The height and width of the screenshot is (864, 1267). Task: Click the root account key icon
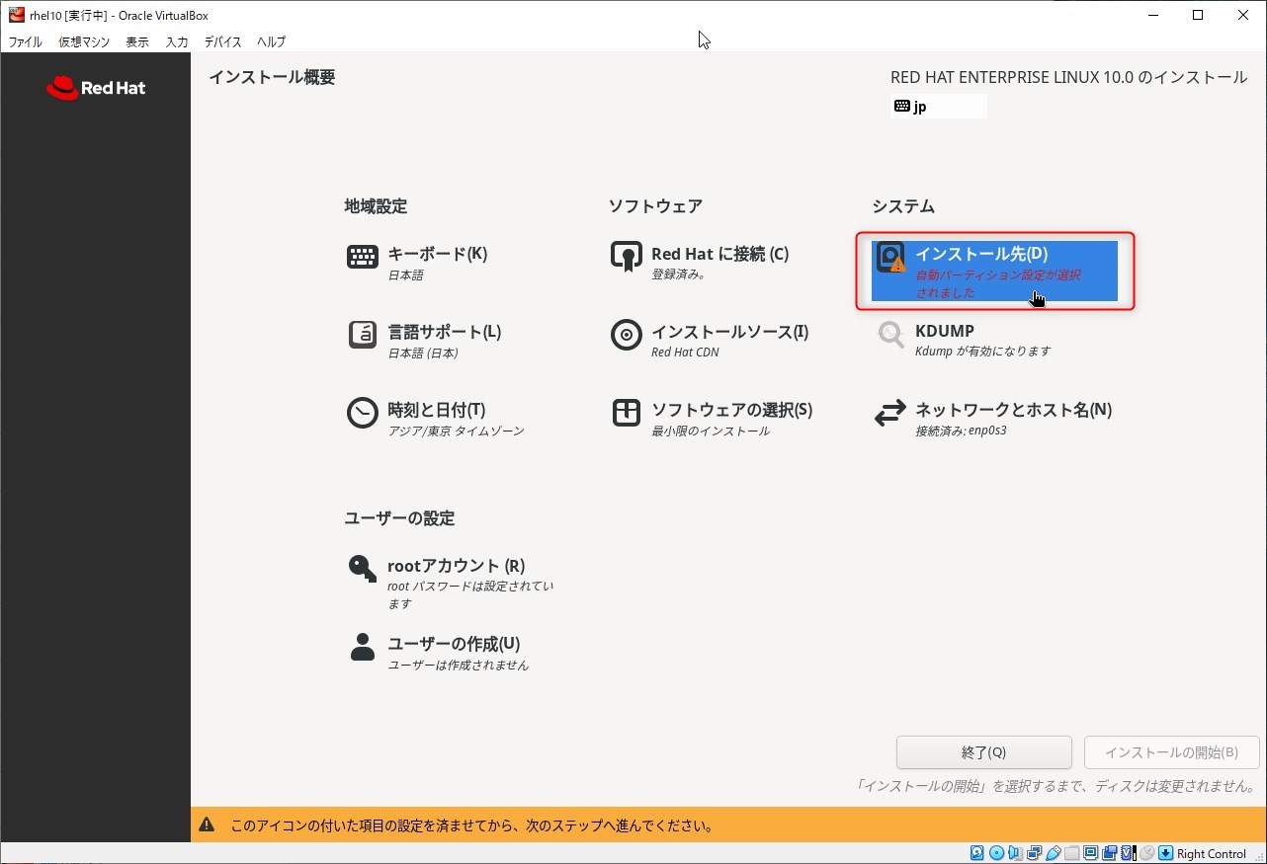[x=363, y=569]
